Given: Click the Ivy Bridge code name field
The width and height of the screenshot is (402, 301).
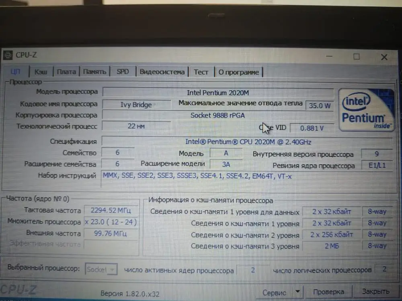Looking at the screenshot, I should coord(136,105).
